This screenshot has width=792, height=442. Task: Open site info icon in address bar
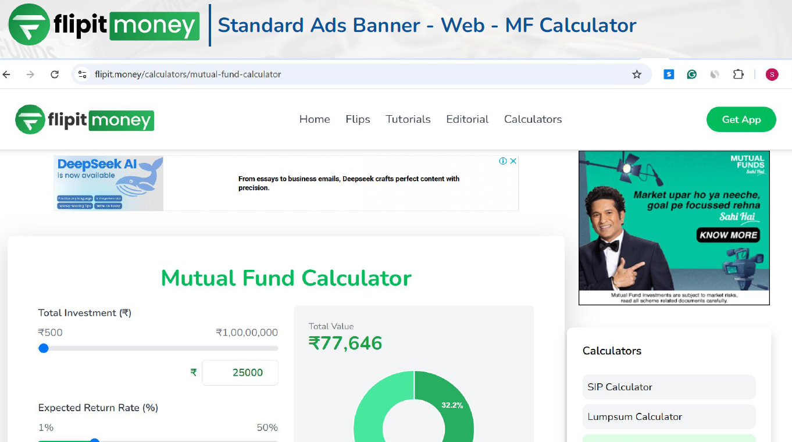click(x=83, y=74)
